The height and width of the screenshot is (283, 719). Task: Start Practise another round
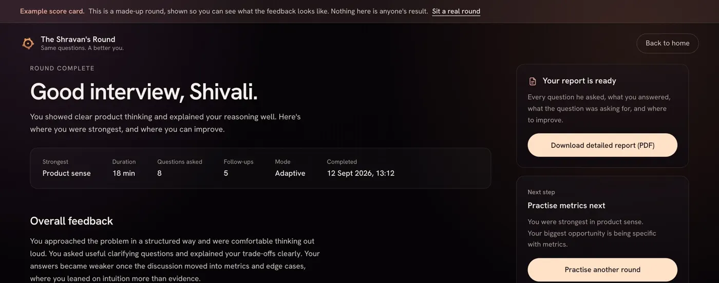pos(602,270)
